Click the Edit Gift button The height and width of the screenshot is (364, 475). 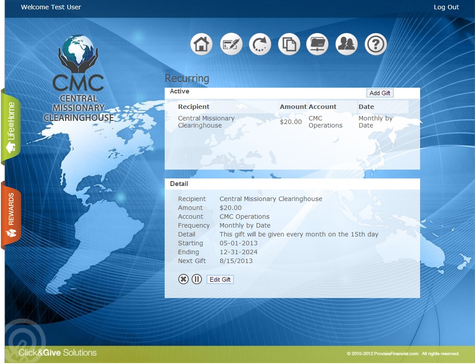click(220, 279)
